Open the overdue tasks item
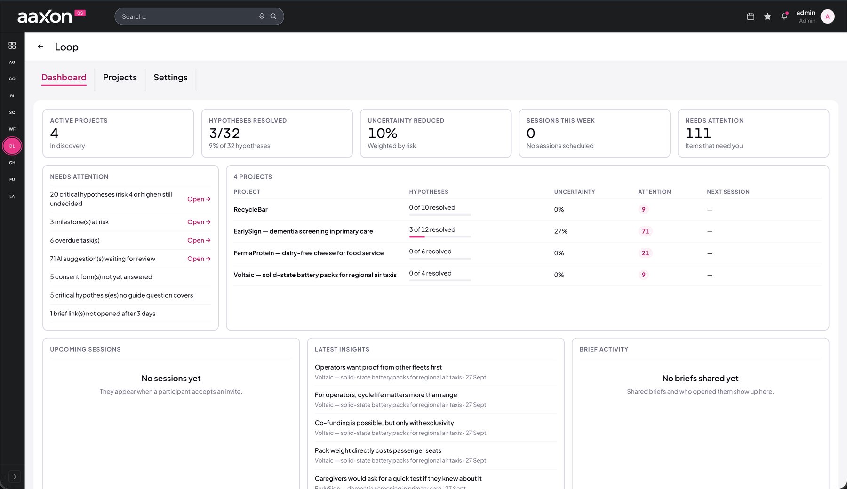This screenshot has height=489, width=847. (199, 240)
